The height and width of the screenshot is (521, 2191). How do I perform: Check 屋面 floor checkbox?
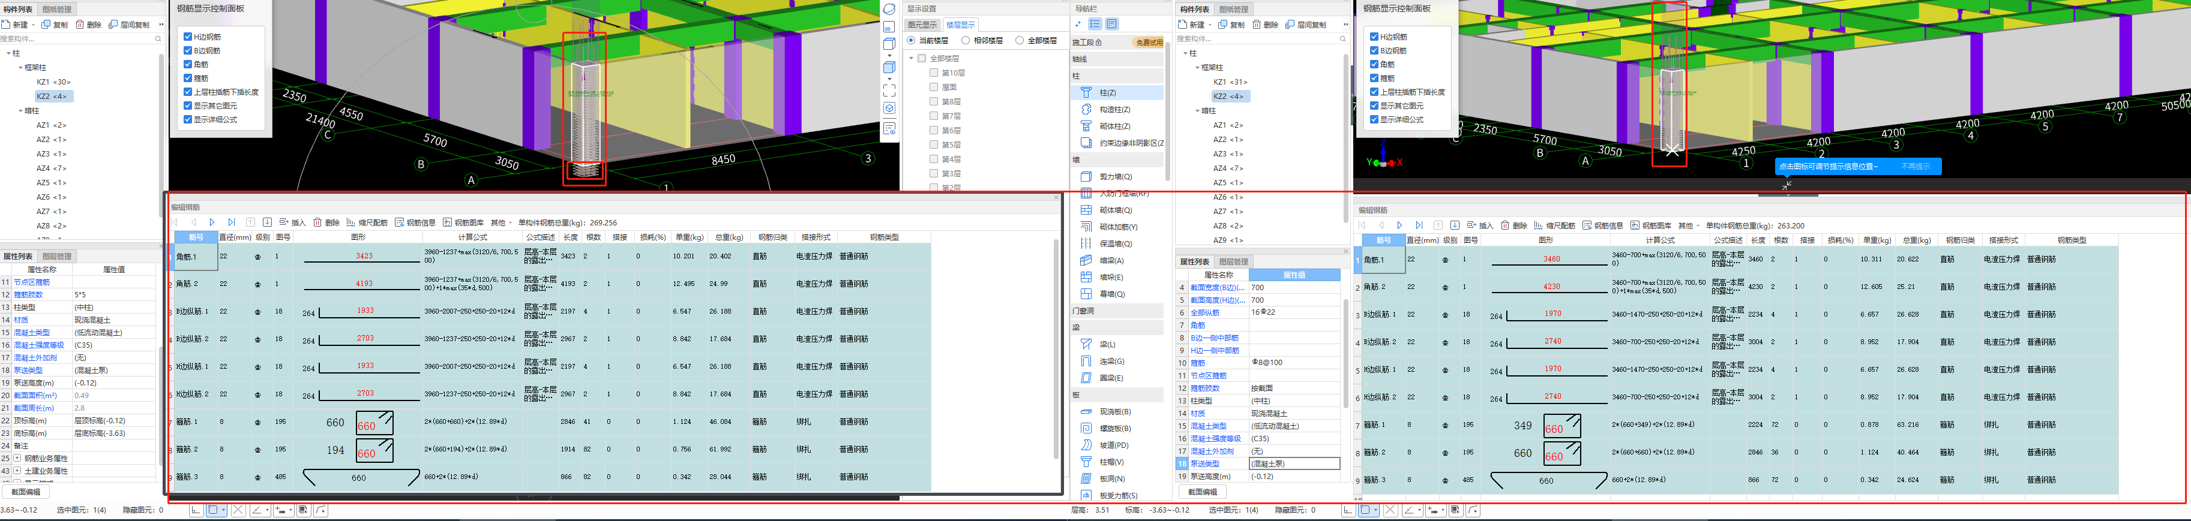[x=934, y=87]
